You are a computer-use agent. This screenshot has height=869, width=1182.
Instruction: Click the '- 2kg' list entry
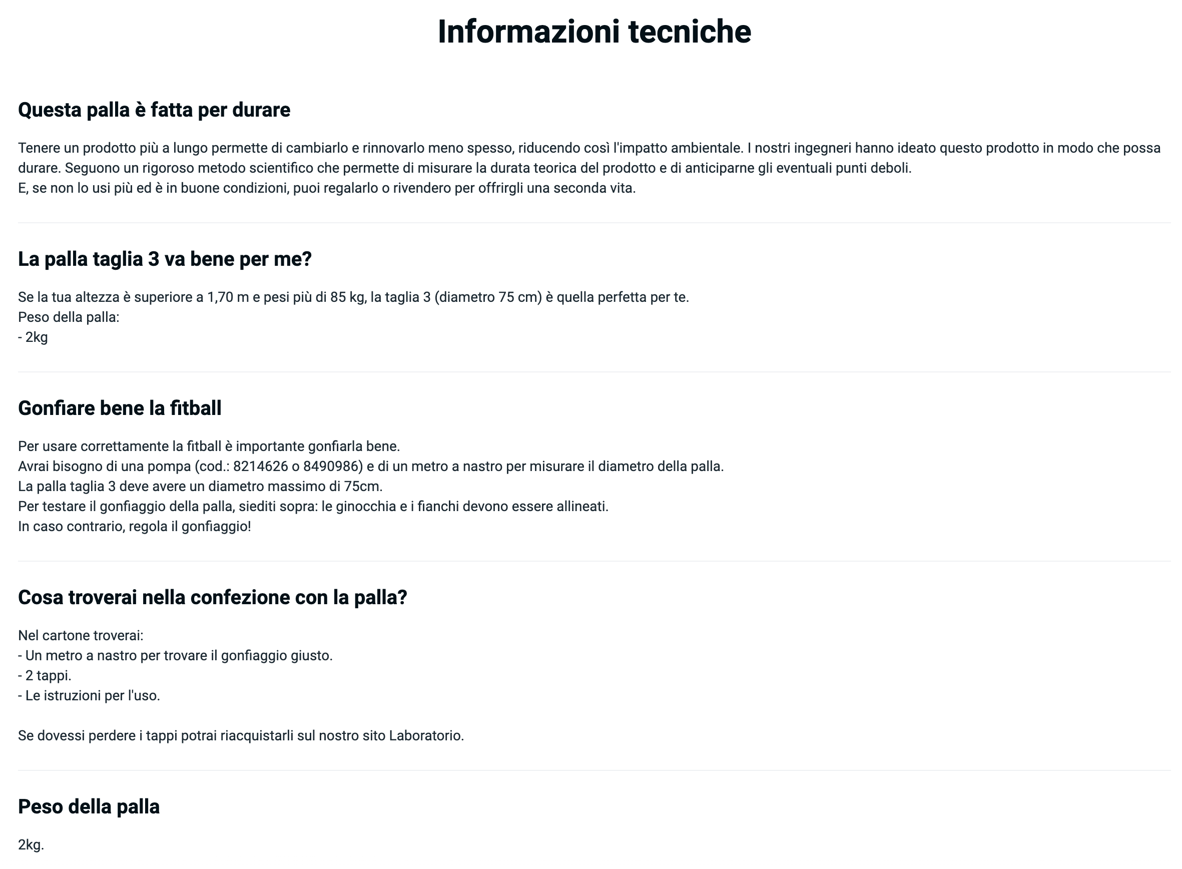(x=33, y=338)
